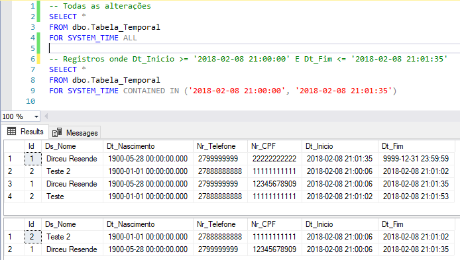Click the Results grid icon
The image size is (460, 260).
pyautogui.click(x=12, y=132)
